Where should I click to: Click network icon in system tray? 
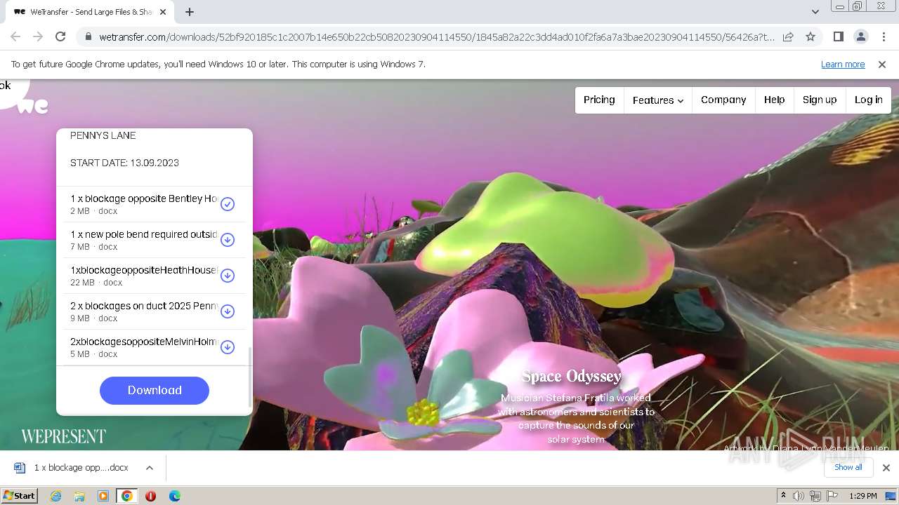click(x=815, y=496)
